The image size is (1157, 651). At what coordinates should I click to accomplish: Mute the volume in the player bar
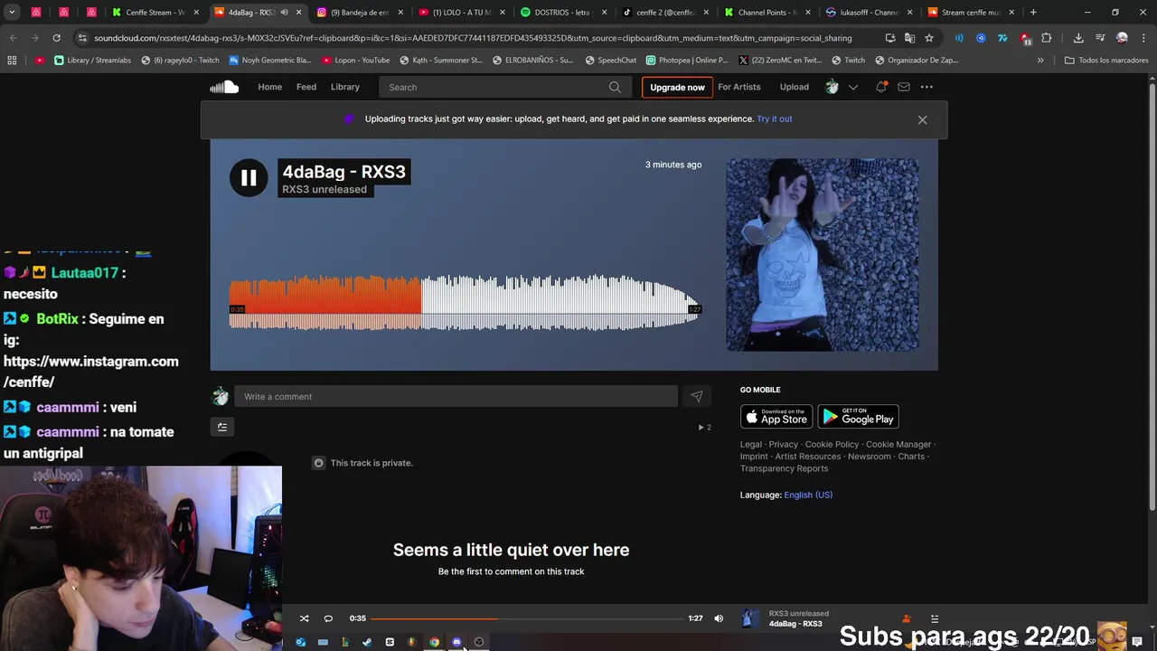pos(719,618)
